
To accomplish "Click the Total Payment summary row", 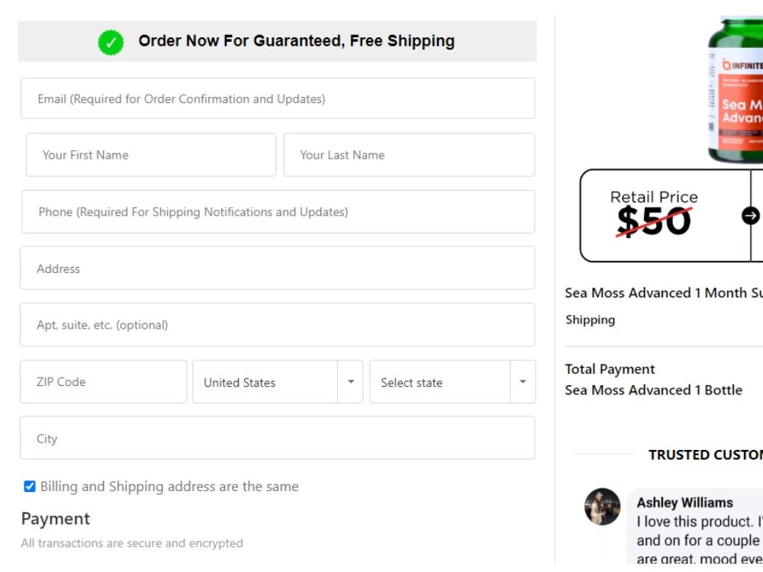I will 610,369.
